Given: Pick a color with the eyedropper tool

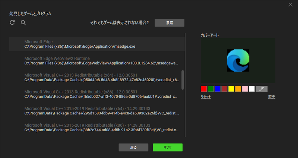Looking at the screenshot, I should click(261, 89).
